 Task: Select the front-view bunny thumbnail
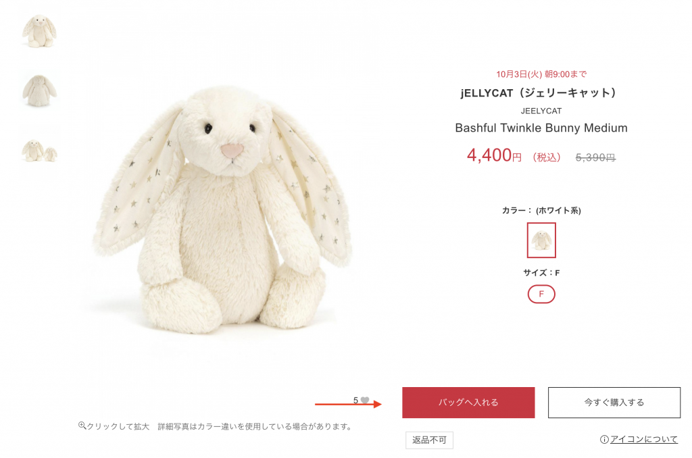(39, 31)
